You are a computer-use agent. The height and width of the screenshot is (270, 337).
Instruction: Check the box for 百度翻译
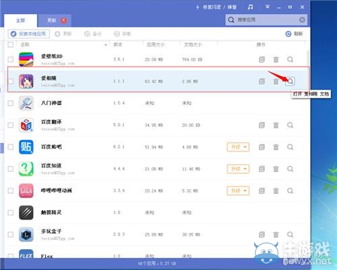pos(11,125)
